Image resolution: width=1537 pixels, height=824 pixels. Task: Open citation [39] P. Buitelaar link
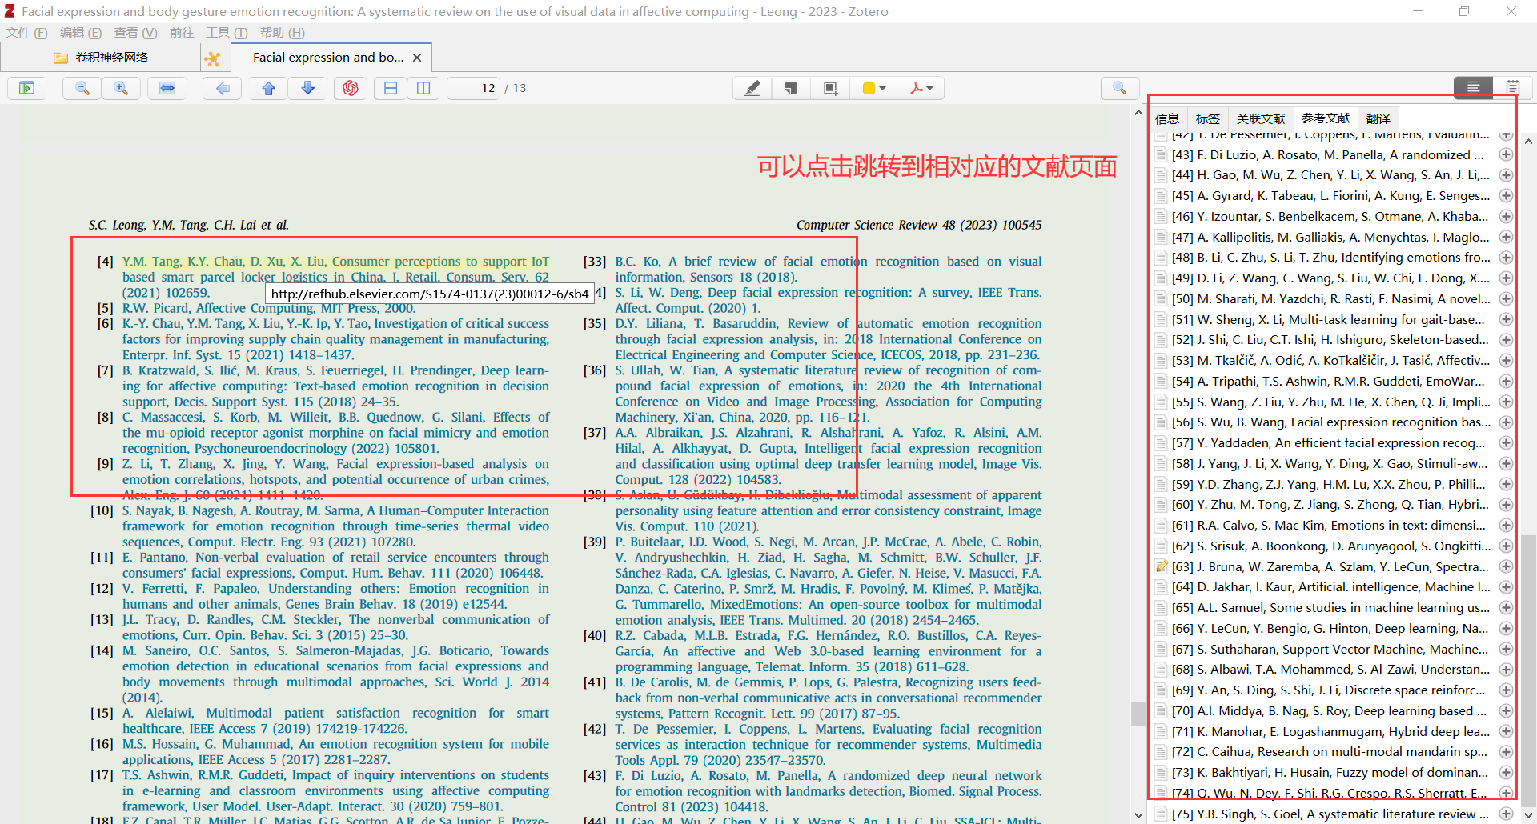829,581
